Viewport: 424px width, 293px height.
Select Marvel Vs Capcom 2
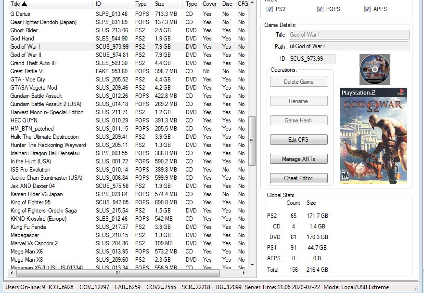(128, 243)
